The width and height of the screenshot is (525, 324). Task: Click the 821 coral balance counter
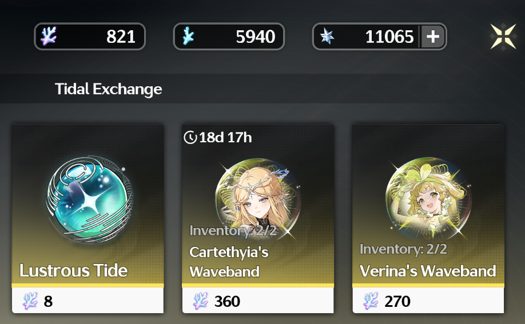click(x=90, y=37)
